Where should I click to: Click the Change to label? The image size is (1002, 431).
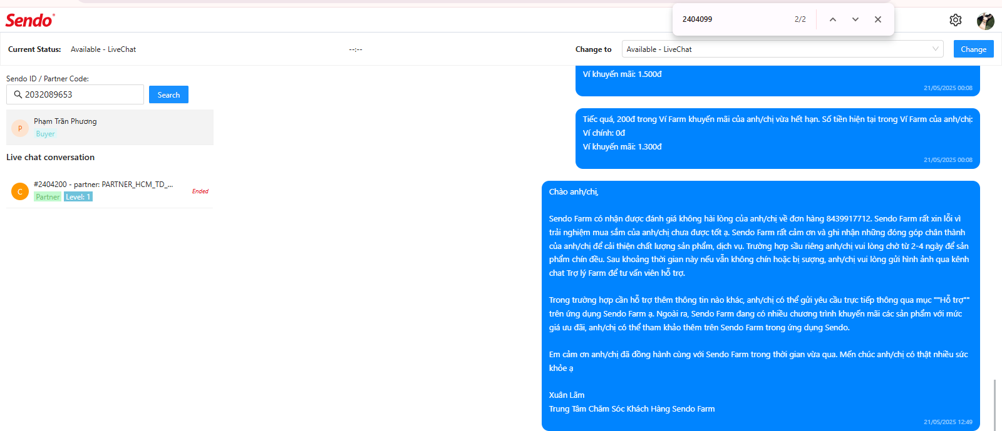[593, 49]
